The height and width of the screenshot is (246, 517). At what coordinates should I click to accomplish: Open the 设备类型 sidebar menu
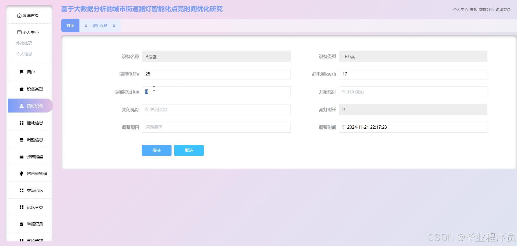(29, 89)
